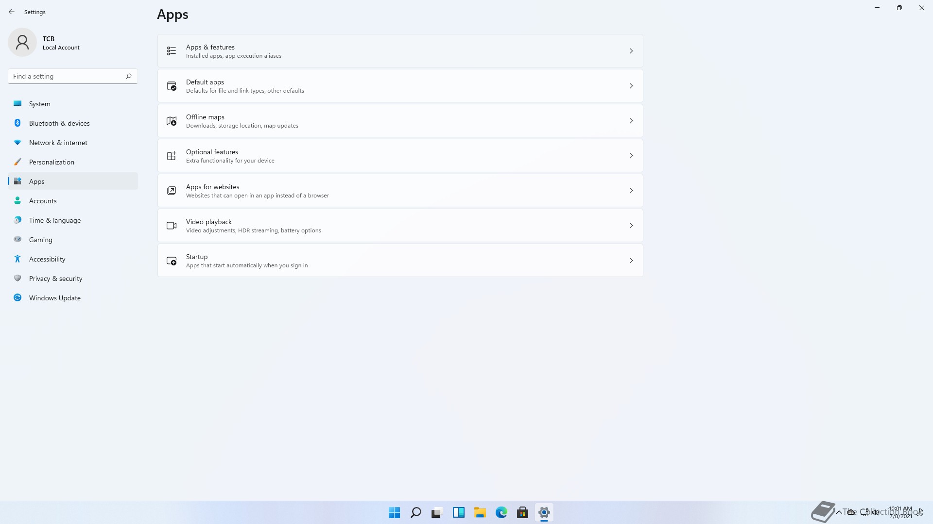Expand the Startup chevron
The image size is (933, 524).
pyautogui.click(x=631, y=261)
